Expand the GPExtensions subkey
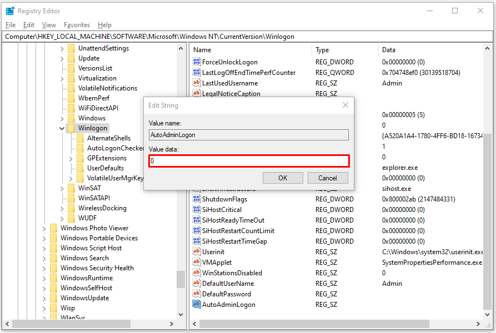 [x=71, y=159]
